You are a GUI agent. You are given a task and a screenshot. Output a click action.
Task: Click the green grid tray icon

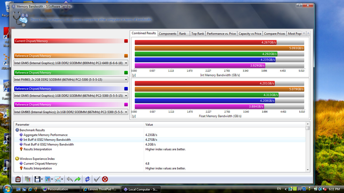pos(295,189)
